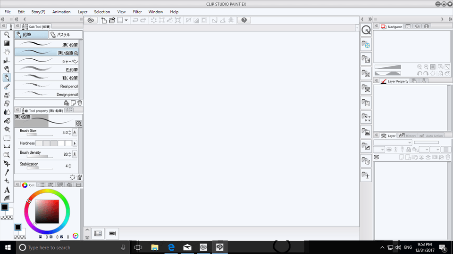
Task: Select transparent color swatch in toolbox
Action: point(7,218)
